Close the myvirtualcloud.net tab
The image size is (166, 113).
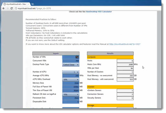pos(28,4)
